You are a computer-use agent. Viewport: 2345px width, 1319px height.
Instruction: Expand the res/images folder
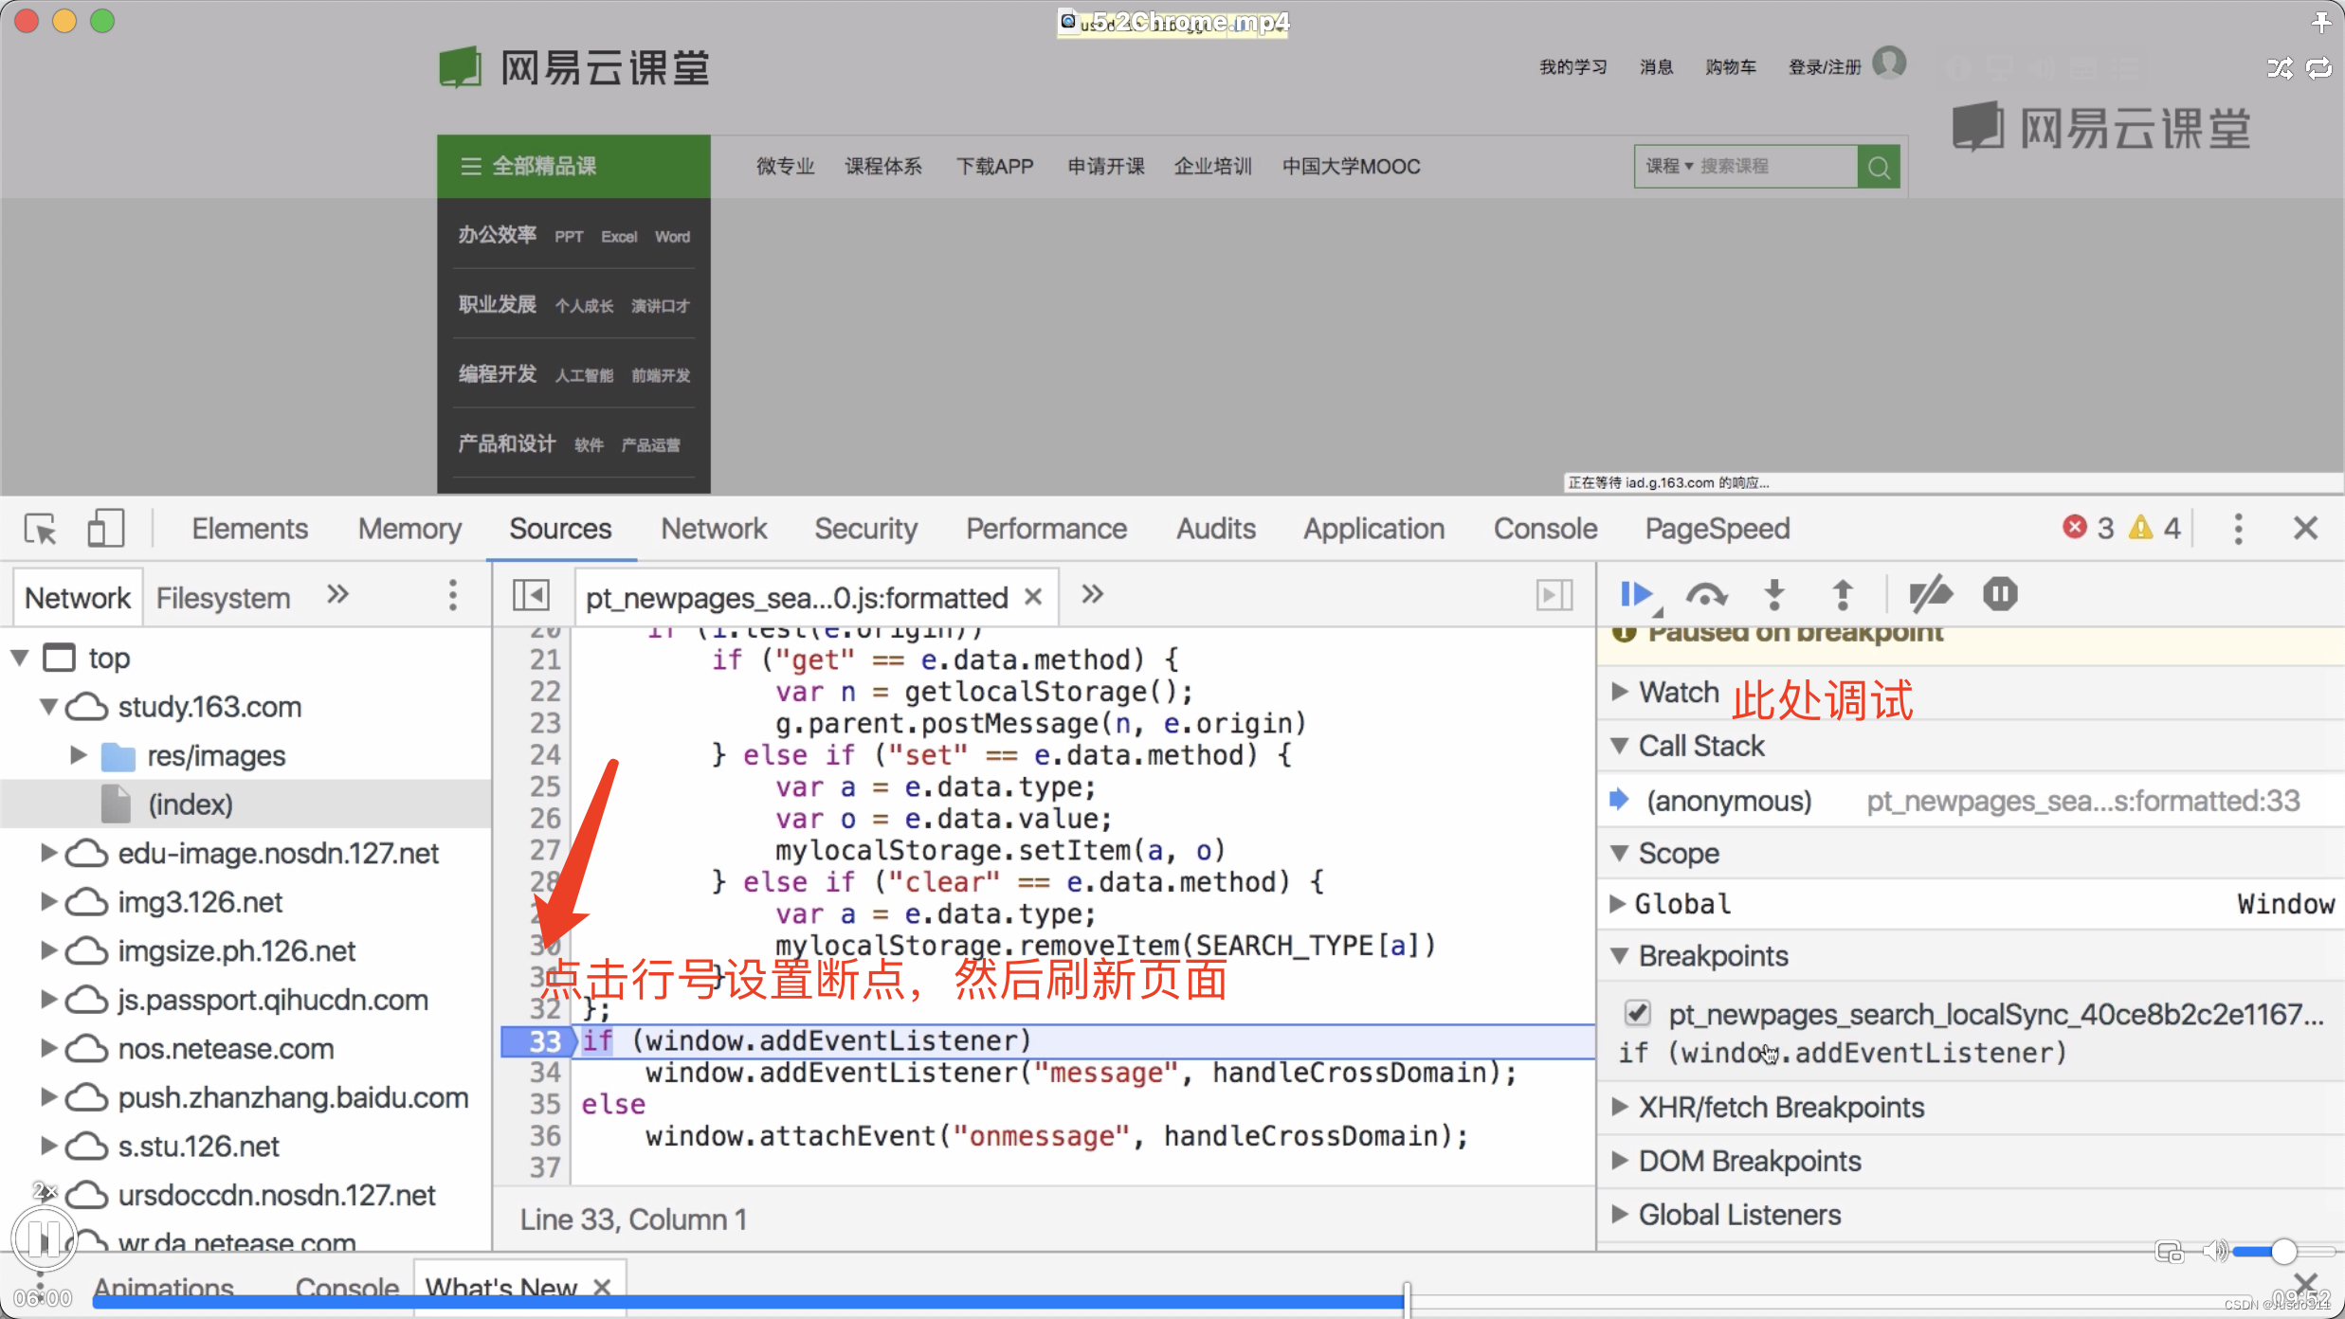click(x=79, y=755)
